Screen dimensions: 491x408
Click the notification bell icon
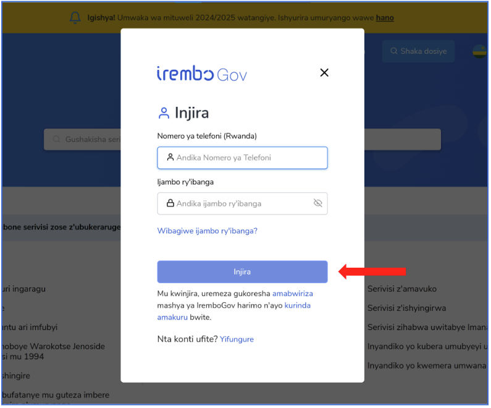(75, 18)
